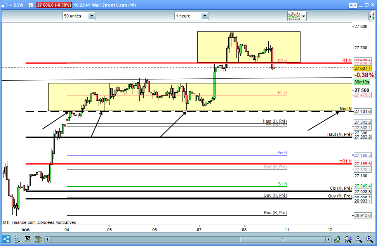The width and height of the screenshot is (377, 246).
Task: Click the Wall Street Cash title text
Action: pos(114,5)
